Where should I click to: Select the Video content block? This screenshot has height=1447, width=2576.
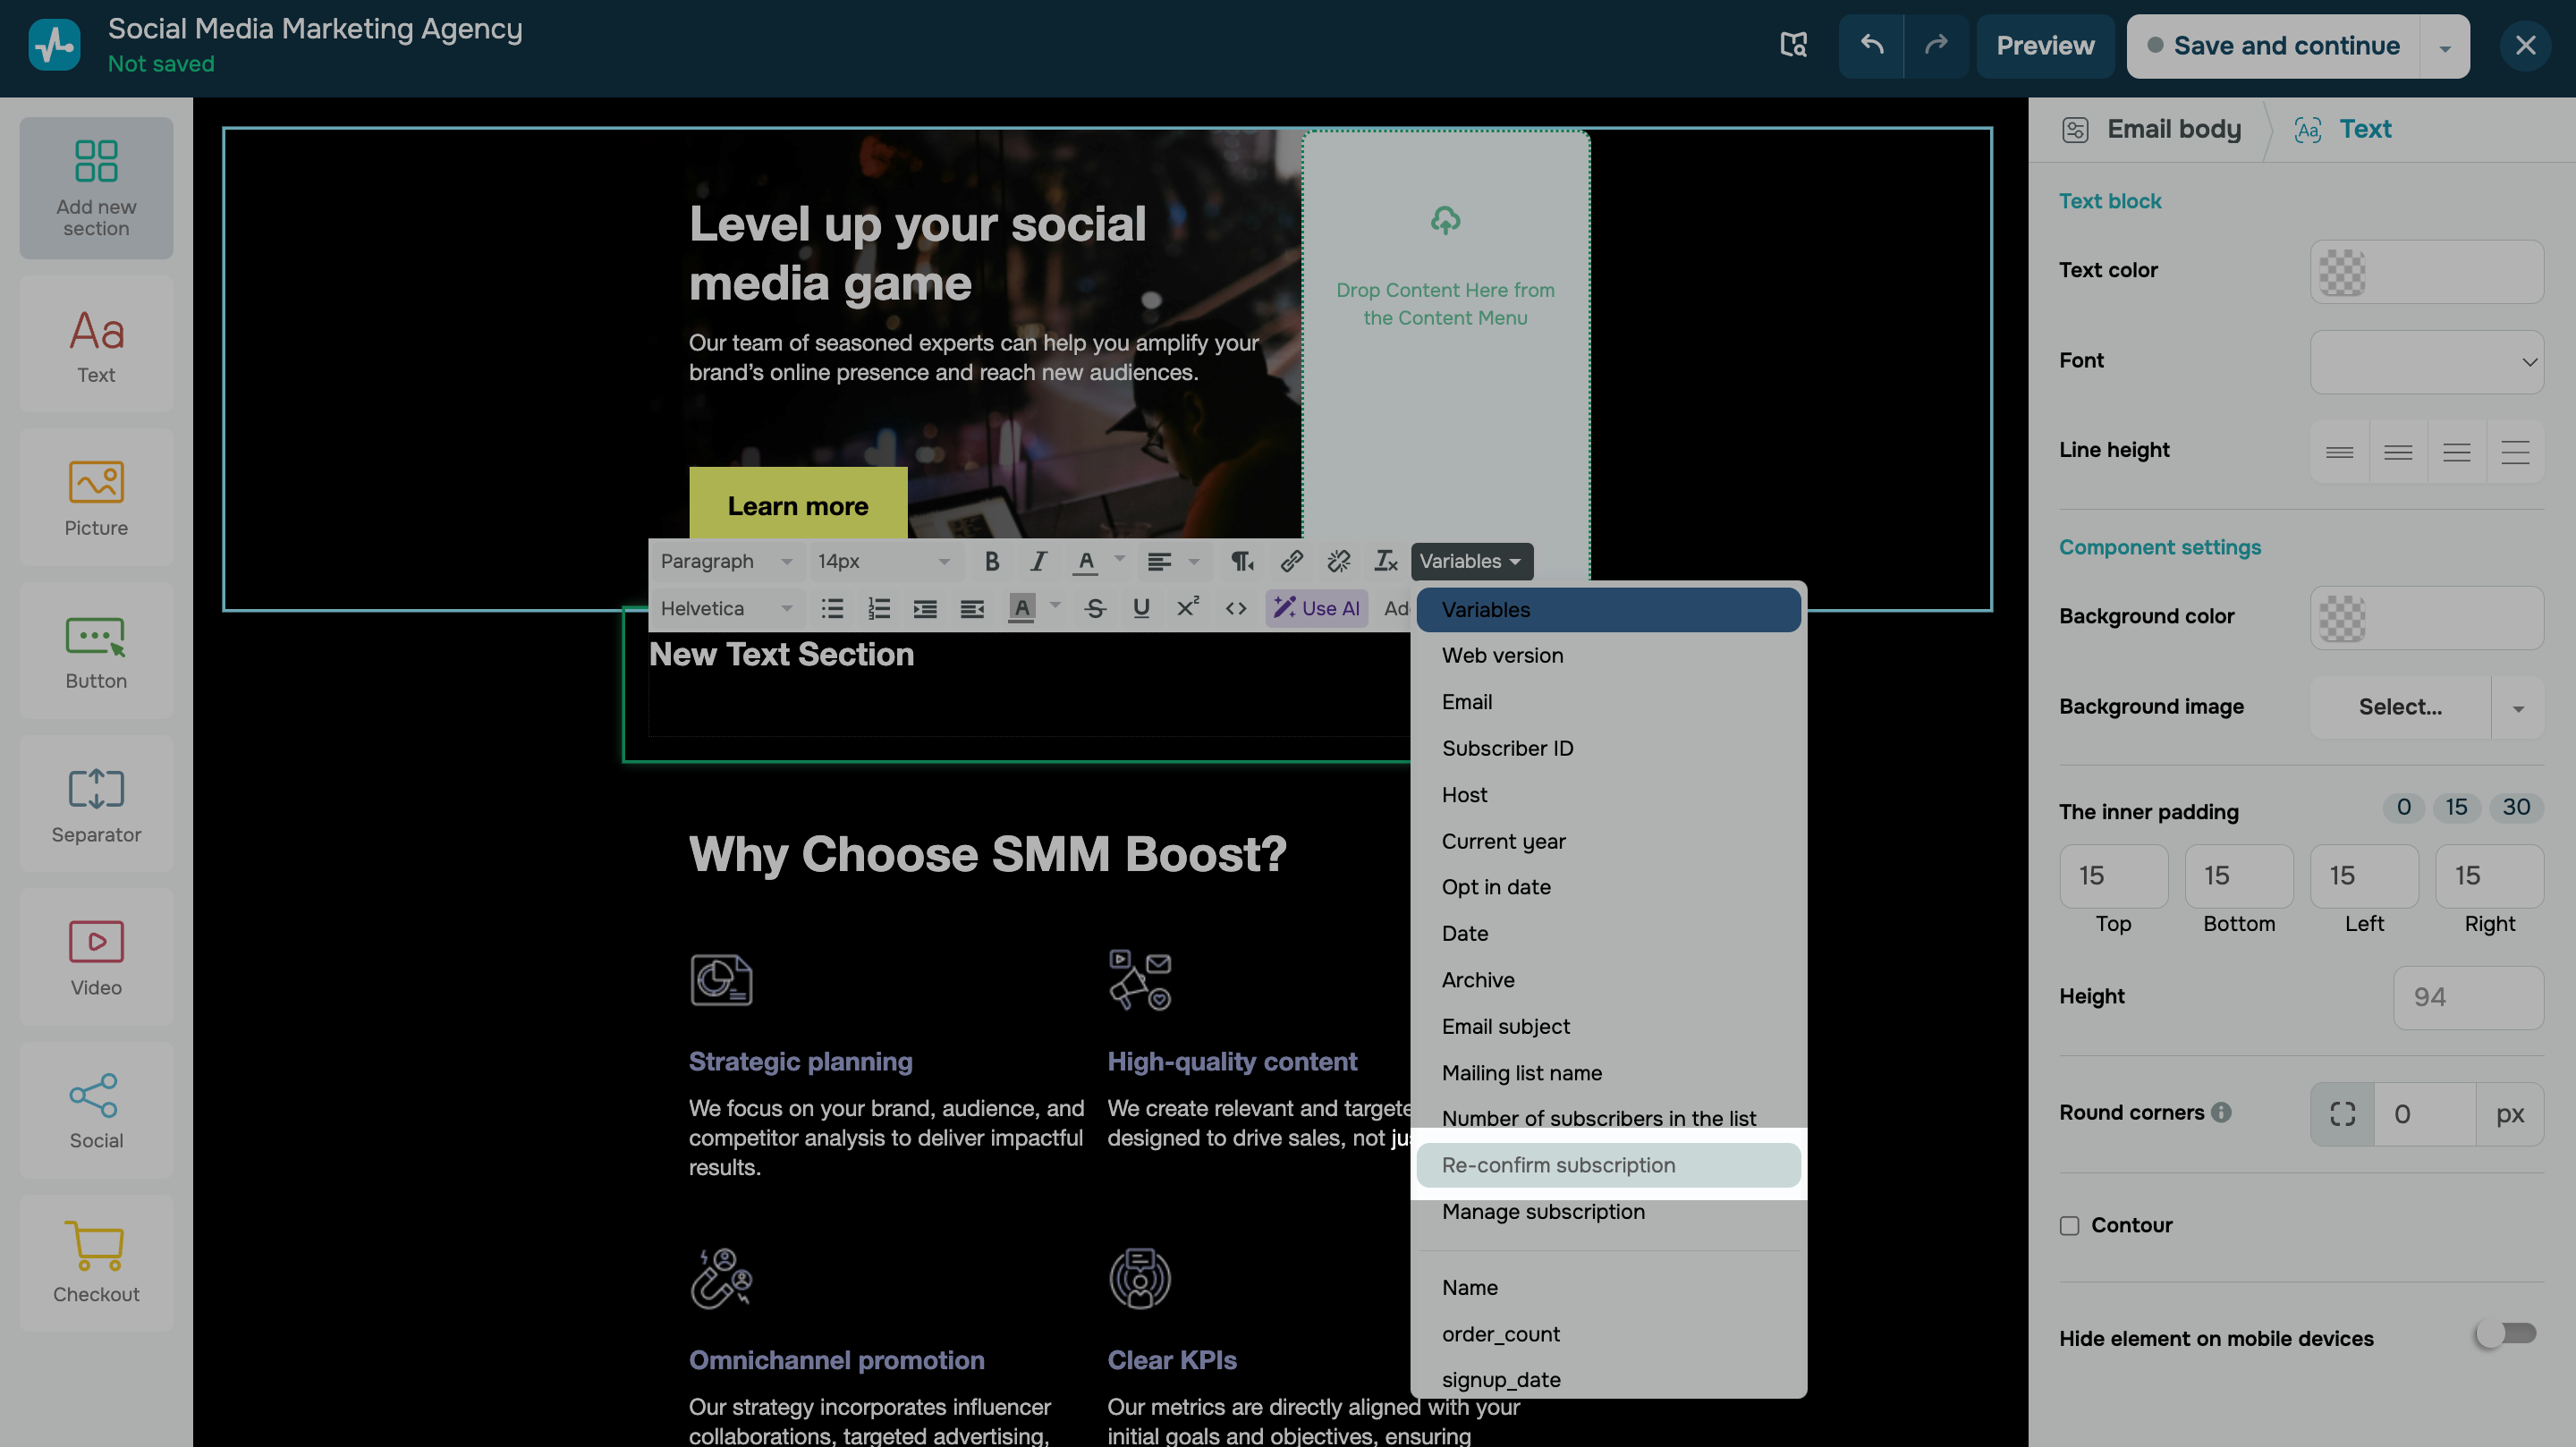click(x=96, y=958)
